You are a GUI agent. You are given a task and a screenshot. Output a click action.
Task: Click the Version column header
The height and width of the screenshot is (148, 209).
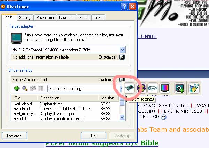point(109,98)
